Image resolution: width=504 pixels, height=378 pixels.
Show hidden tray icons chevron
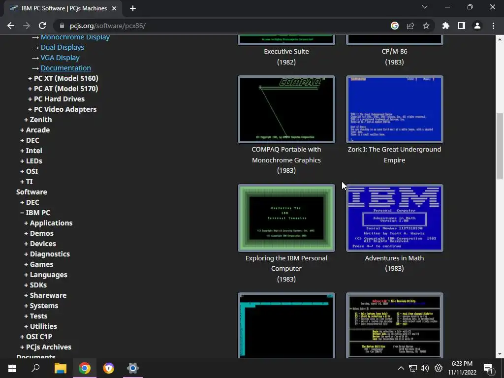click(x=401, y=368)
